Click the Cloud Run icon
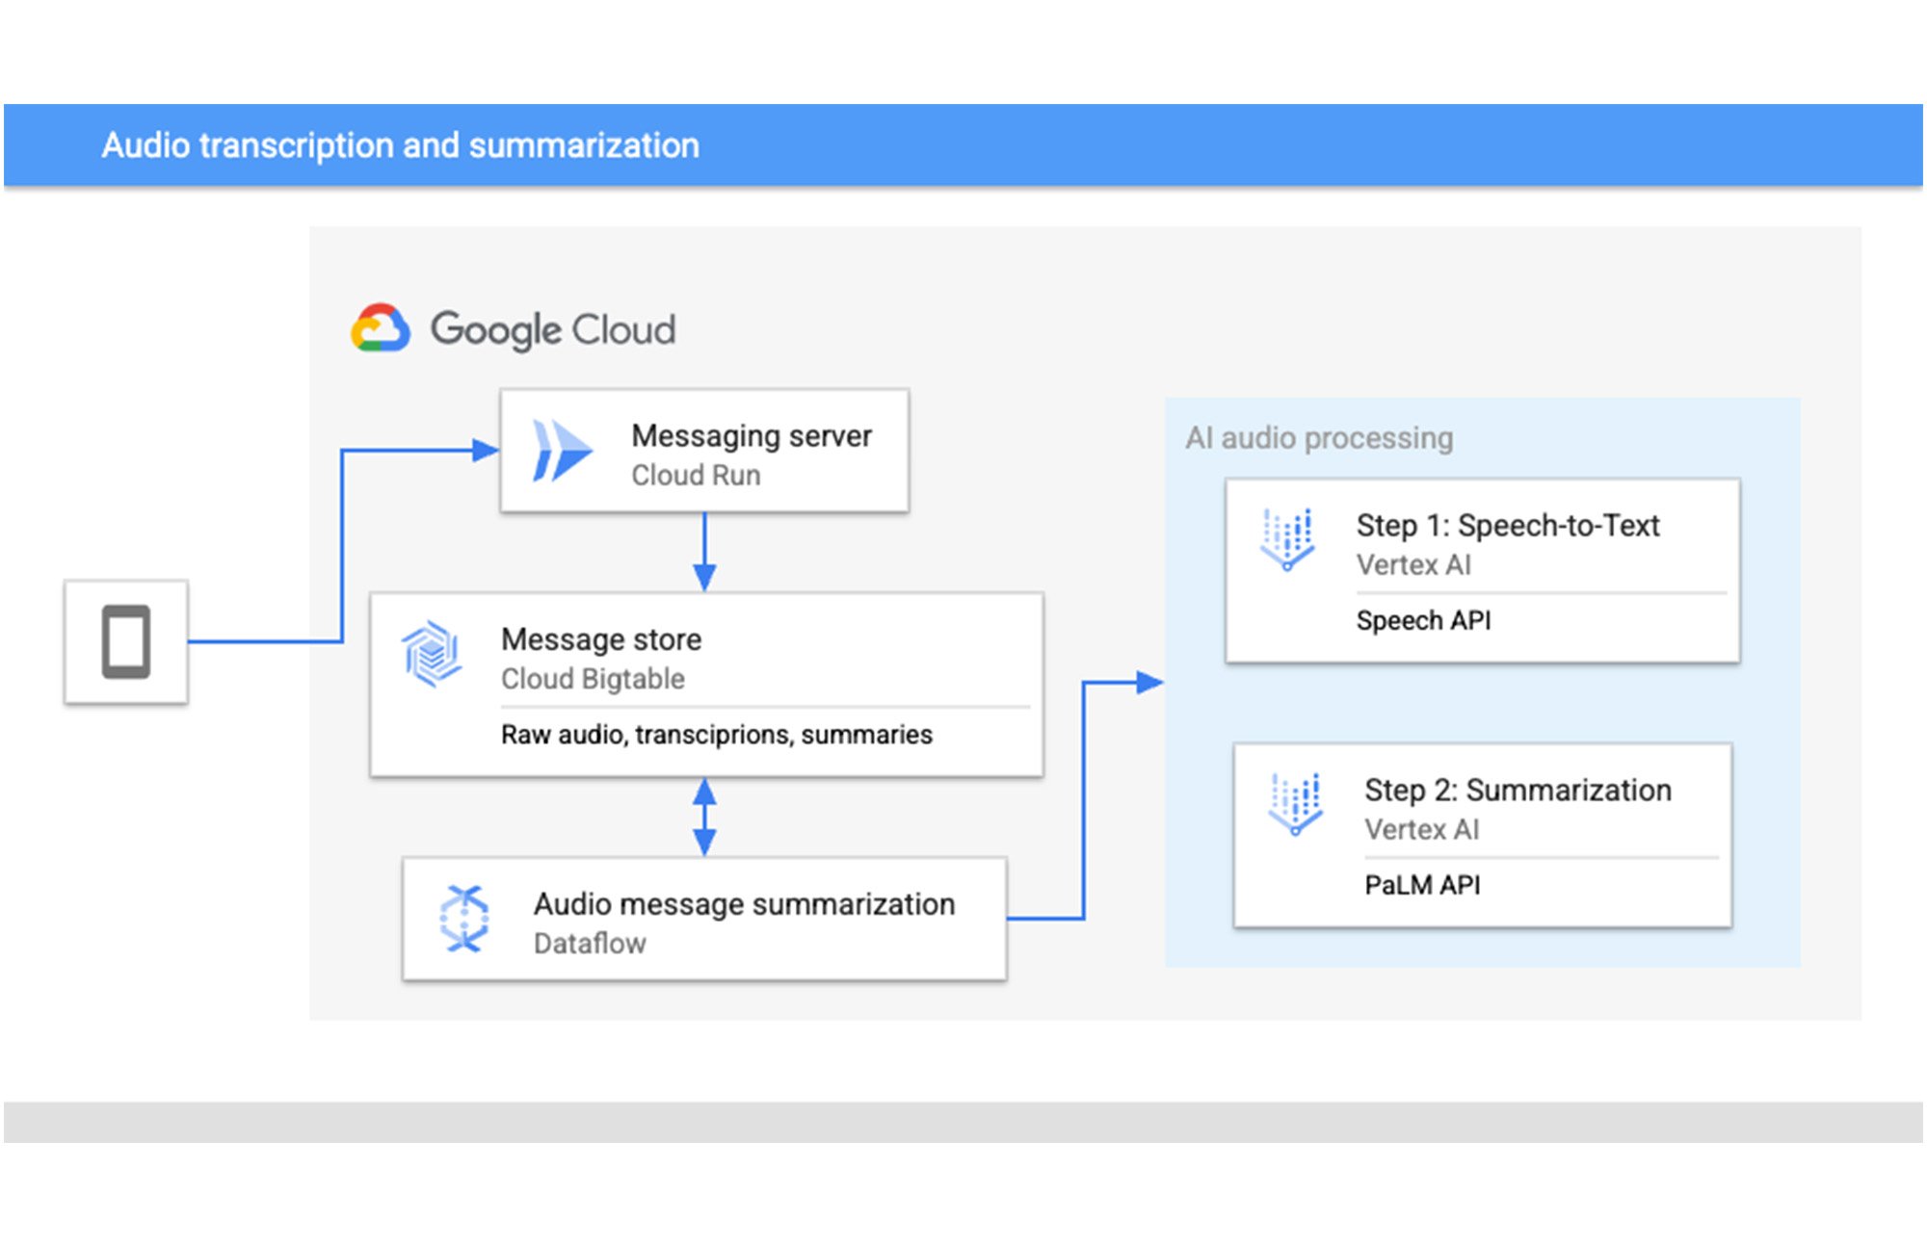The width and height of the screenshot is (1927, 1247). [x=563, y=450]
